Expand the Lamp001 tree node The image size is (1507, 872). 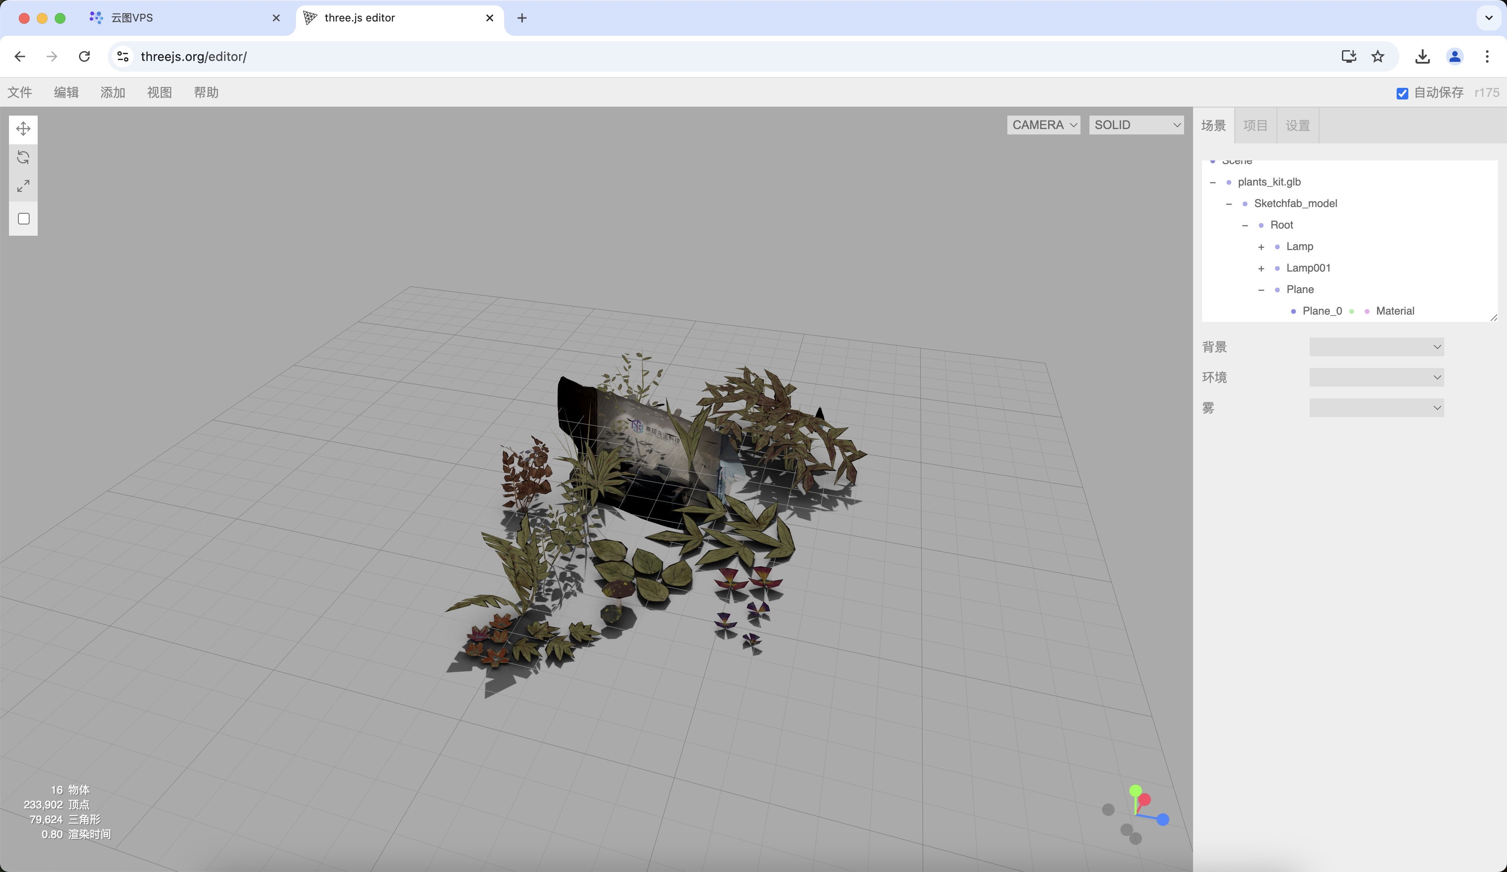pyautogui.click(x=1261, y=269)
